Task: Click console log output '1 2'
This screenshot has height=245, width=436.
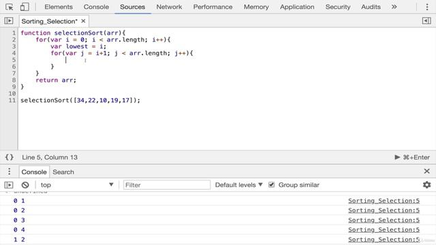Action: click(19, 240)
